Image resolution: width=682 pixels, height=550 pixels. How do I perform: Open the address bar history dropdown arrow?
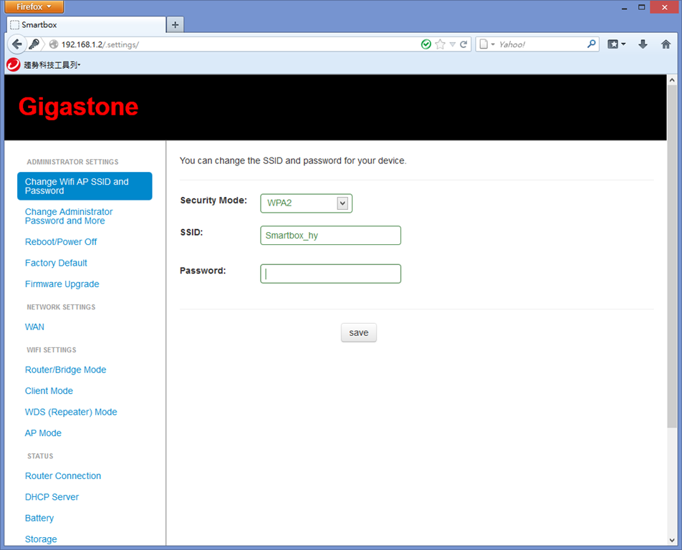click(x=452, y=44)
